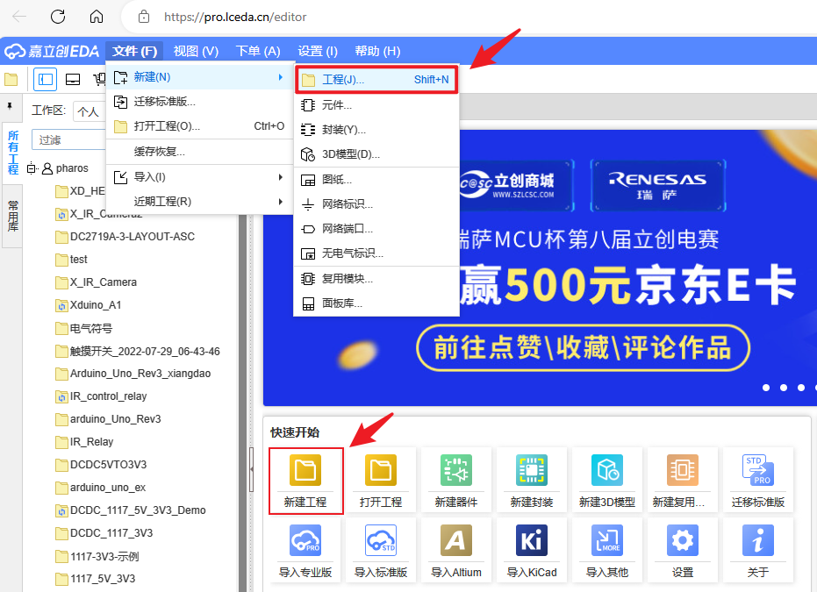The width and height of the screenshot is (817, 592).
Task: Select 面板库... menu entry
Action: 376,303
